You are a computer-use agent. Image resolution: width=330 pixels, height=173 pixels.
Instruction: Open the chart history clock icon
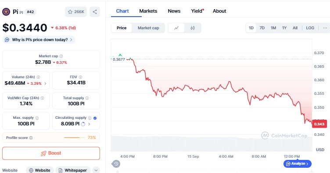[x=116, y=163]
